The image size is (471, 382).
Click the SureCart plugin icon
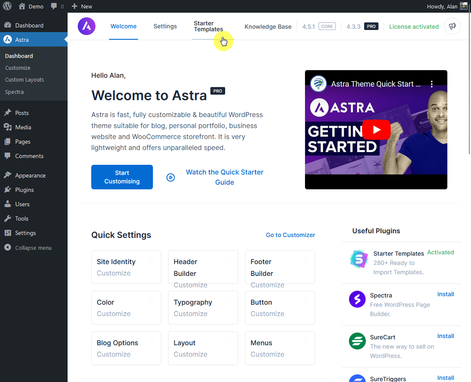pyautogui.click(x=357, y=341)
